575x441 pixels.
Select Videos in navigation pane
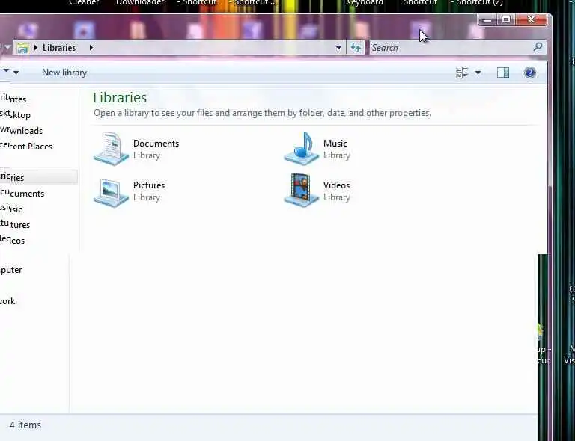(x=13, y=241)
